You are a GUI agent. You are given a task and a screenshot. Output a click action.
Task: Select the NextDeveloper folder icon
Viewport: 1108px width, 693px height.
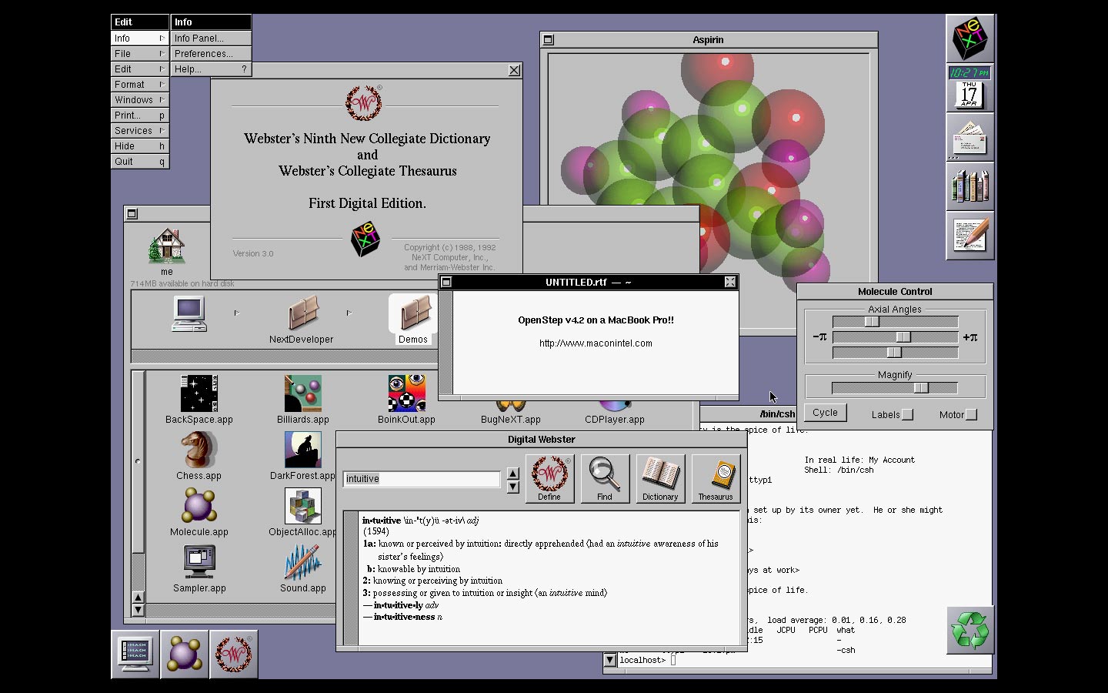pos(302,314)
